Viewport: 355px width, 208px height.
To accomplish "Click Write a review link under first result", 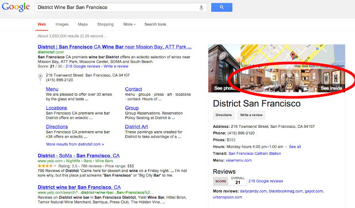I will [x=116, y=66].
